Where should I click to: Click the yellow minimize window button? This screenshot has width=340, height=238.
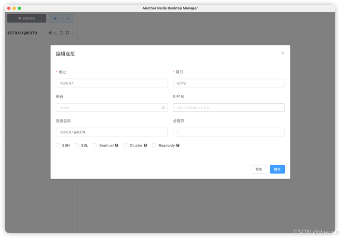click(x=14, y=8)
